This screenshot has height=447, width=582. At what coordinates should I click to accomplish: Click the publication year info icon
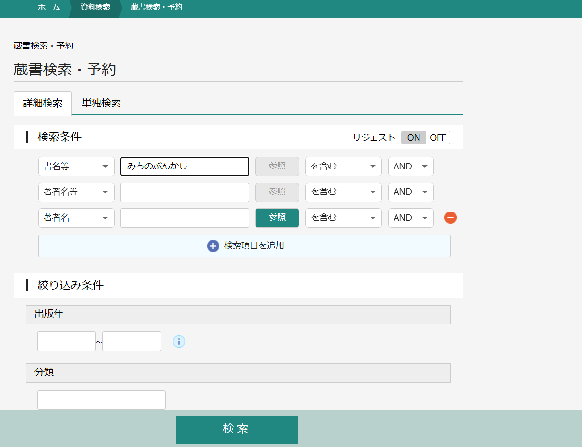coord(179,342)
